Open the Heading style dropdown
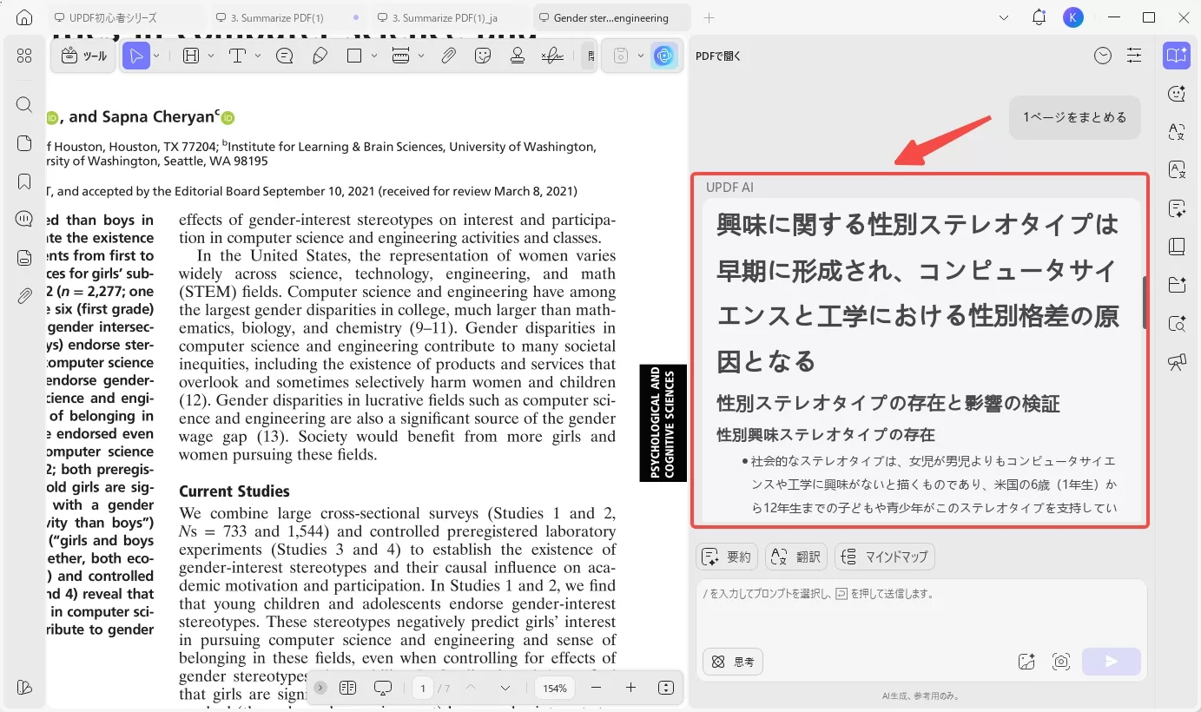This screenshot has width=1201, height=712. 209,55
